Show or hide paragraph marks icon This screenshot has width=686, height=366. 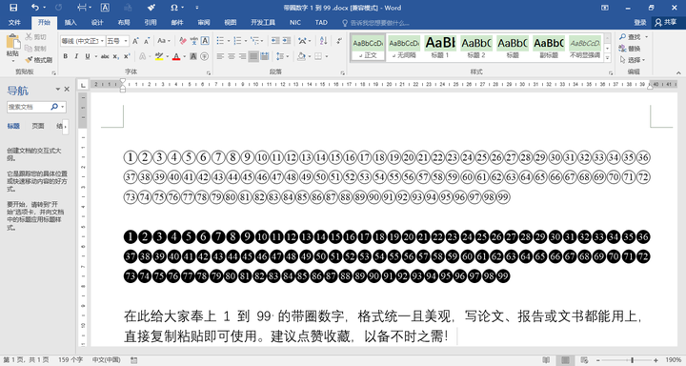339,41
